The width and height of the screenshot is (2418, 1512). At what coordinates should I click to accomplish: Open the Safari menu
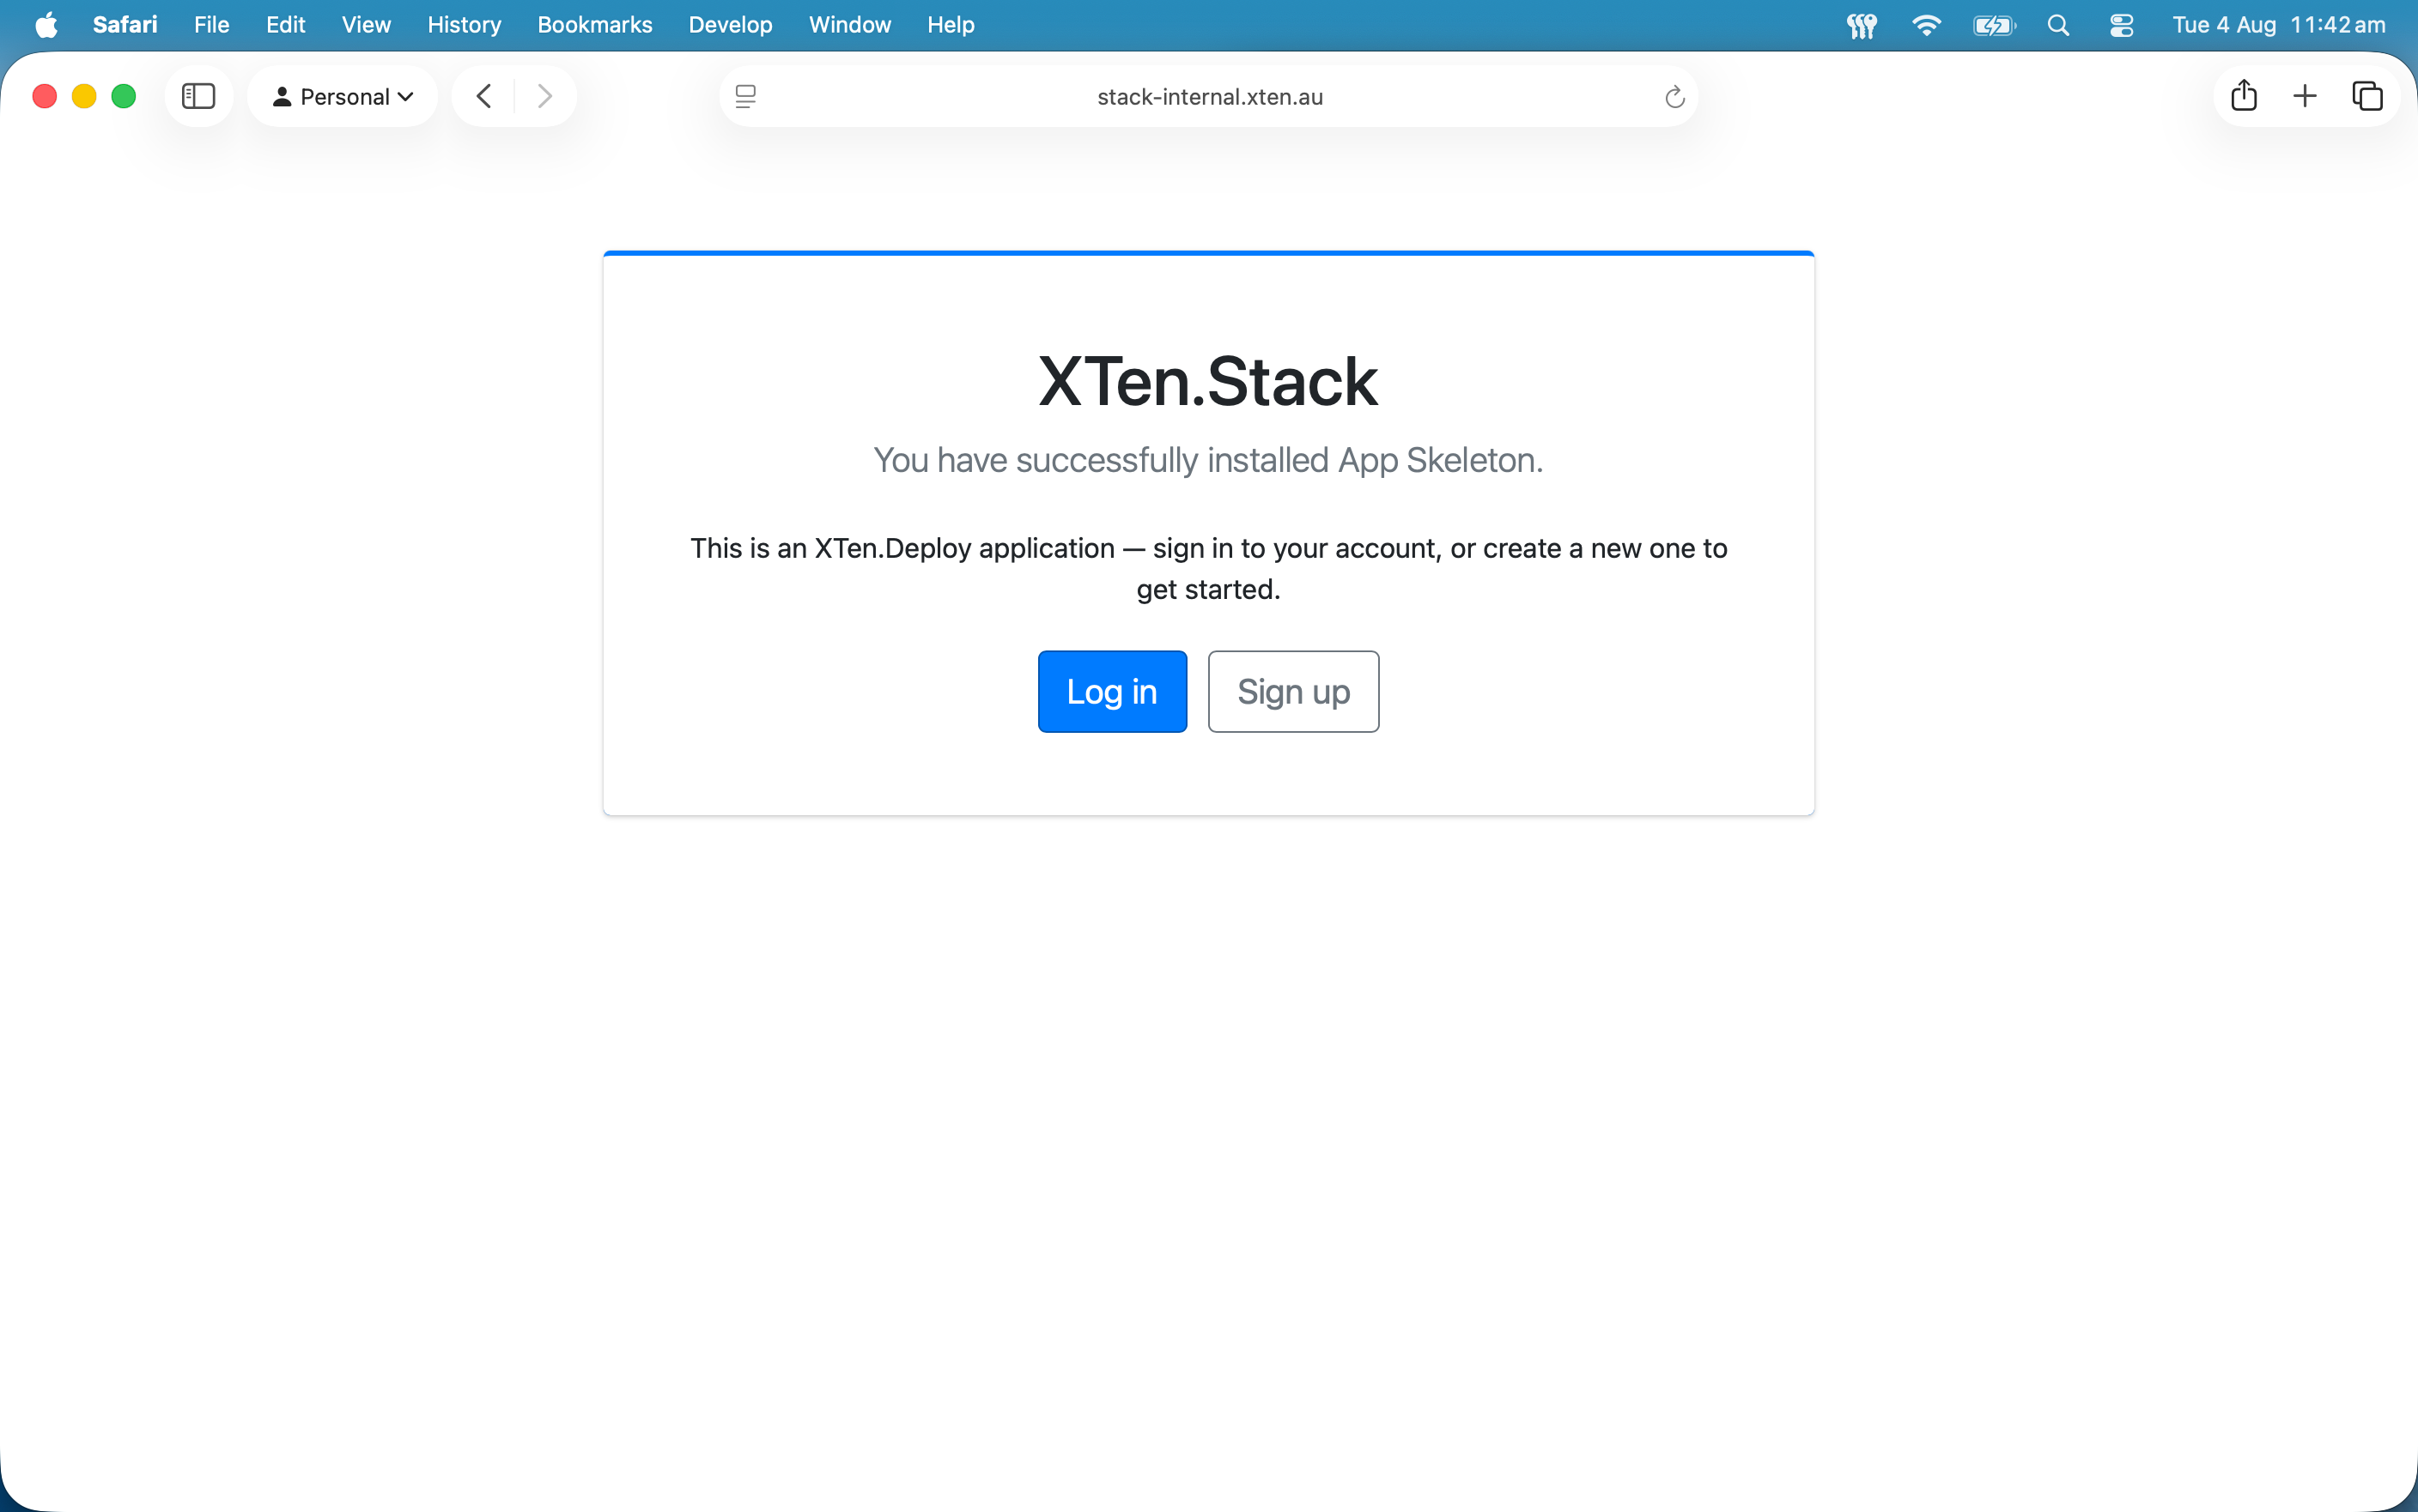pos(125,25)
